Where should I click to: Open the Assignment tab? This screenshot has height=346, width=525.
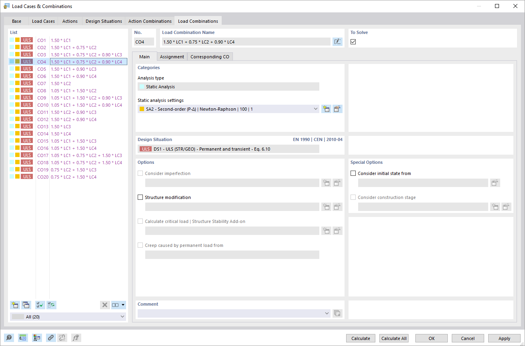[x=172, y=56]
